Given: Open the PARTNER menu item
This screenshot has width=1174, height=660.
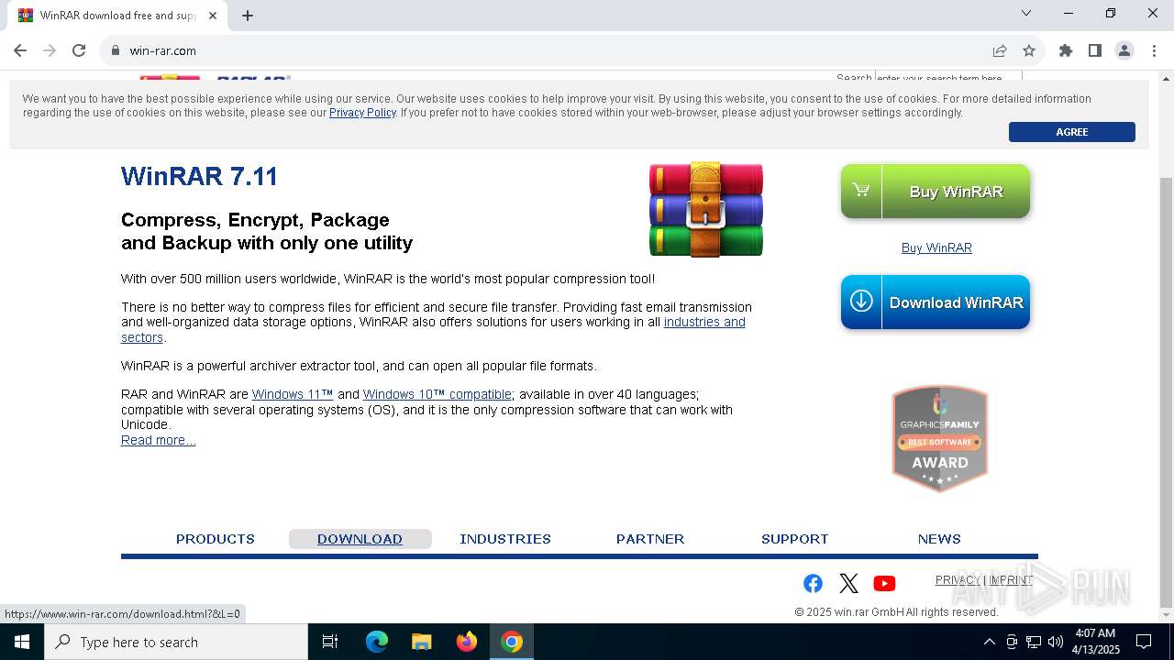Looking at the screenshot, I should (650, 539).
